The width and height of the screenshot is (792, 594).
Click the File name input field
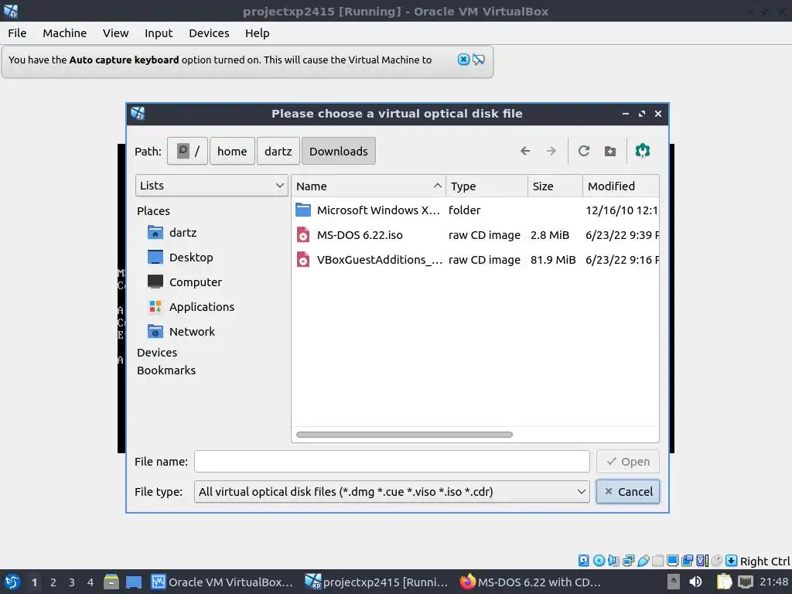pyautogui.click(x=391, y=462)
